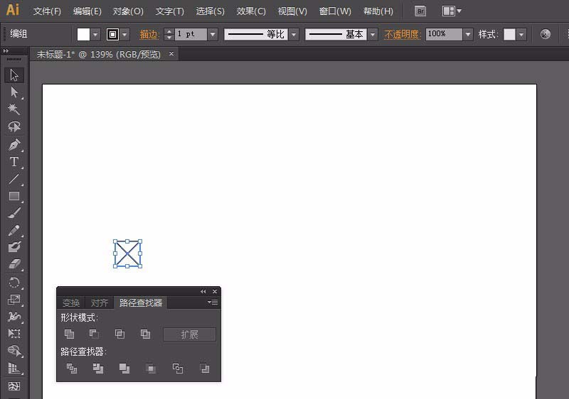
Task: Open the opacity 100% dropdown arrow
Action: pyautogui.click(x=468, y=35)
